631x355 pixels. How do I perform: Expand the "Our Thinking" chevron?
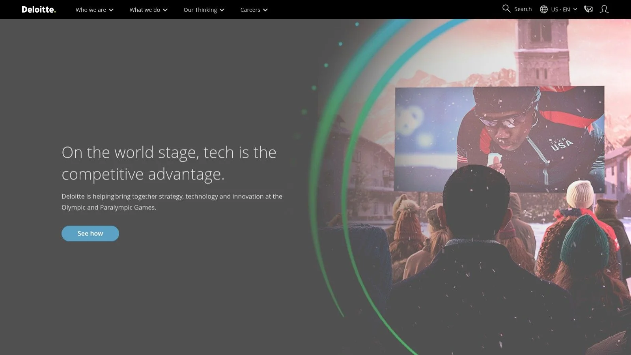click(222, 10)
